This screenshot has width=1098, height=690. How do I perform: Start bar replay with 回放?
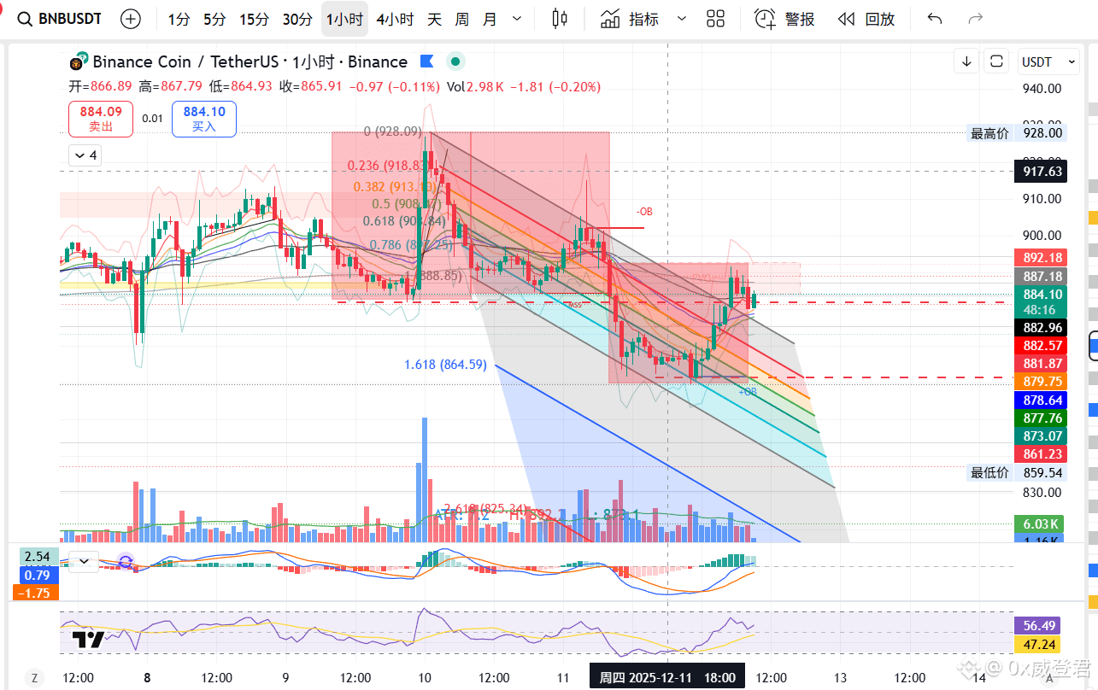866,19
